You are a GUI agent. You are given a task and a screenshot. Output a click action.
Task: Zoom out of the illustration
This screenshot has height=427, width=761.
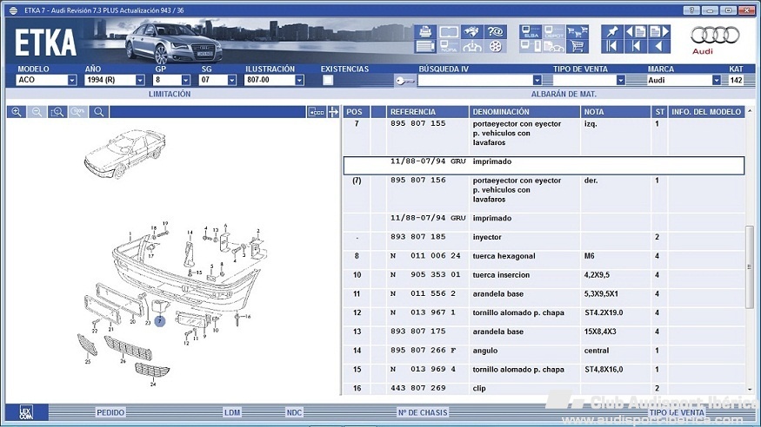coord(37,112)
